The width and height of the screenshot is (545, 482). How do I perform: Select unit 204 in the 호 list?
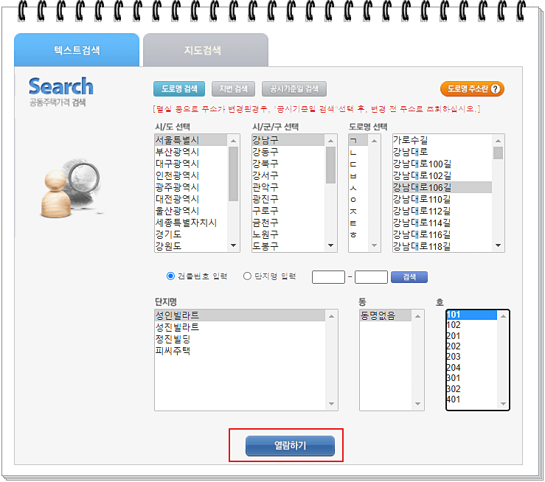point(472,368)
